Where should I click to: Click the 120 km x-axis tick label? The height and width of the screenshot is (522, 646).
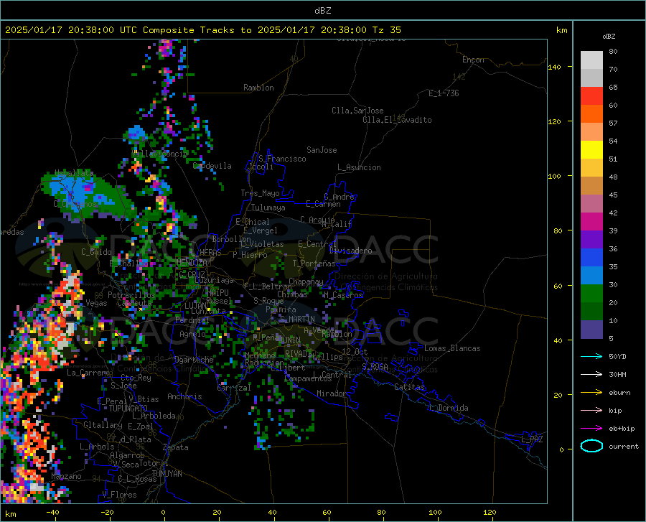point(490,512)
